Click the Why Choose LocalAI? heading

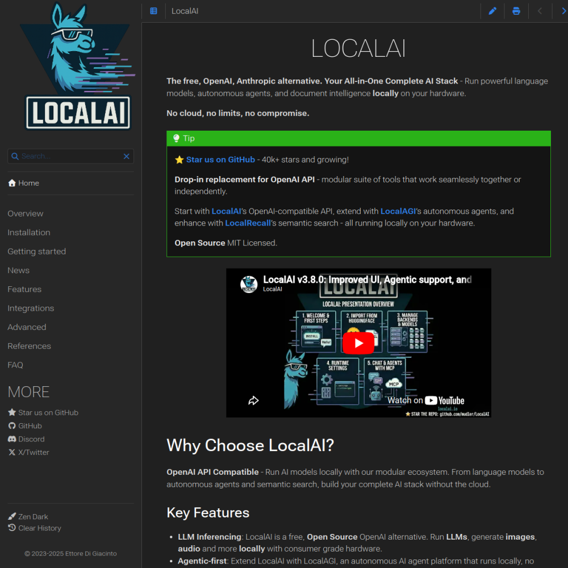click(x=250, y=445)
